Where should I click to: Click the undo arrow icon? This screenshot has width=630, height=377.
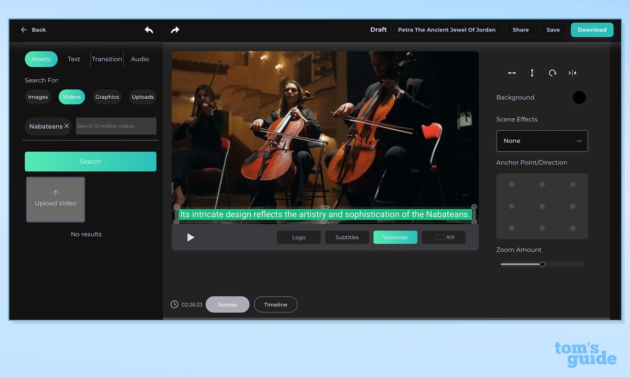[x=149, y=30]
